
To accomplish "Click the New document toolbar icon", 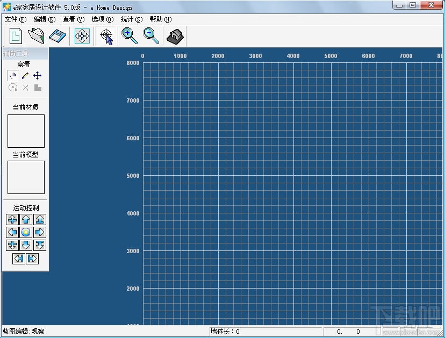I will point(16,36).
